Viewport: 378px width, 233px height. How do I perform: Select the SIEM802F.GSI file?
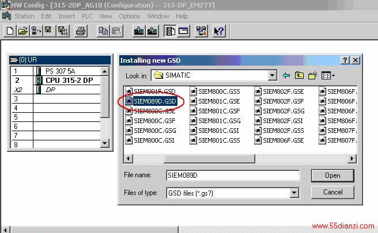(279, 121)
